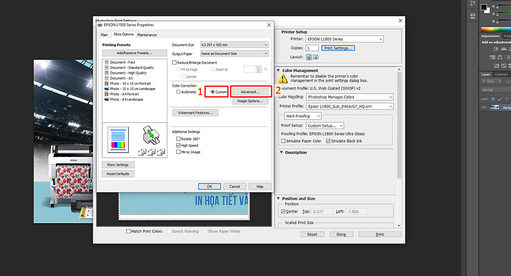Add a Brightness/Contrast adjustment
The width and height of the screenshot is (511, 276).
[x=496, y=49]
